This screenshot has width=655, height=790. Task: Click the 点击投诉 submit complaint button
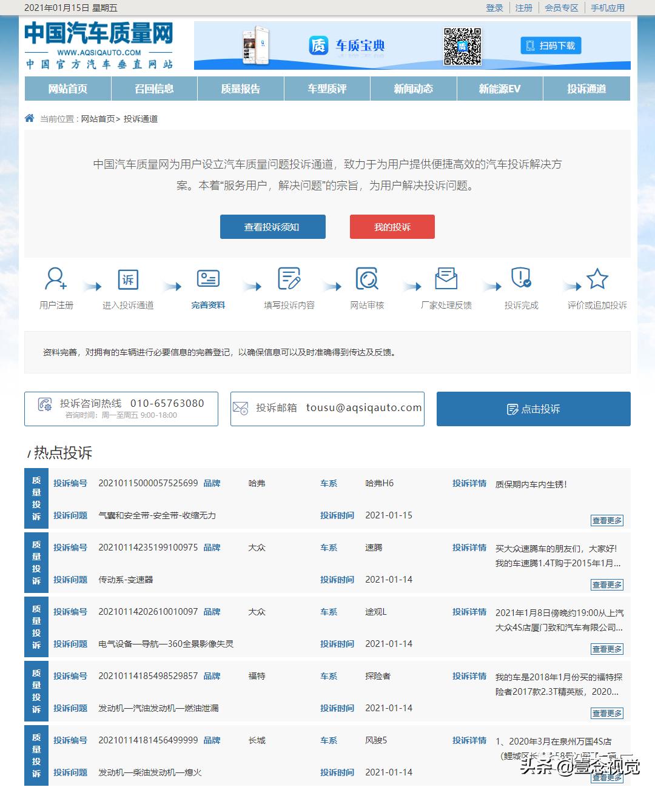pos(532,409)
